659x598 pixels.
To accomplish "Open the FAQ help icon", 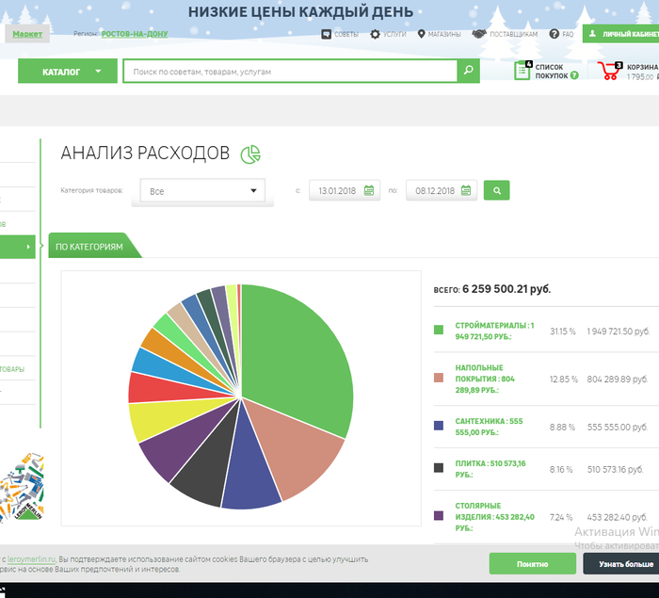I will pos(555,34).
